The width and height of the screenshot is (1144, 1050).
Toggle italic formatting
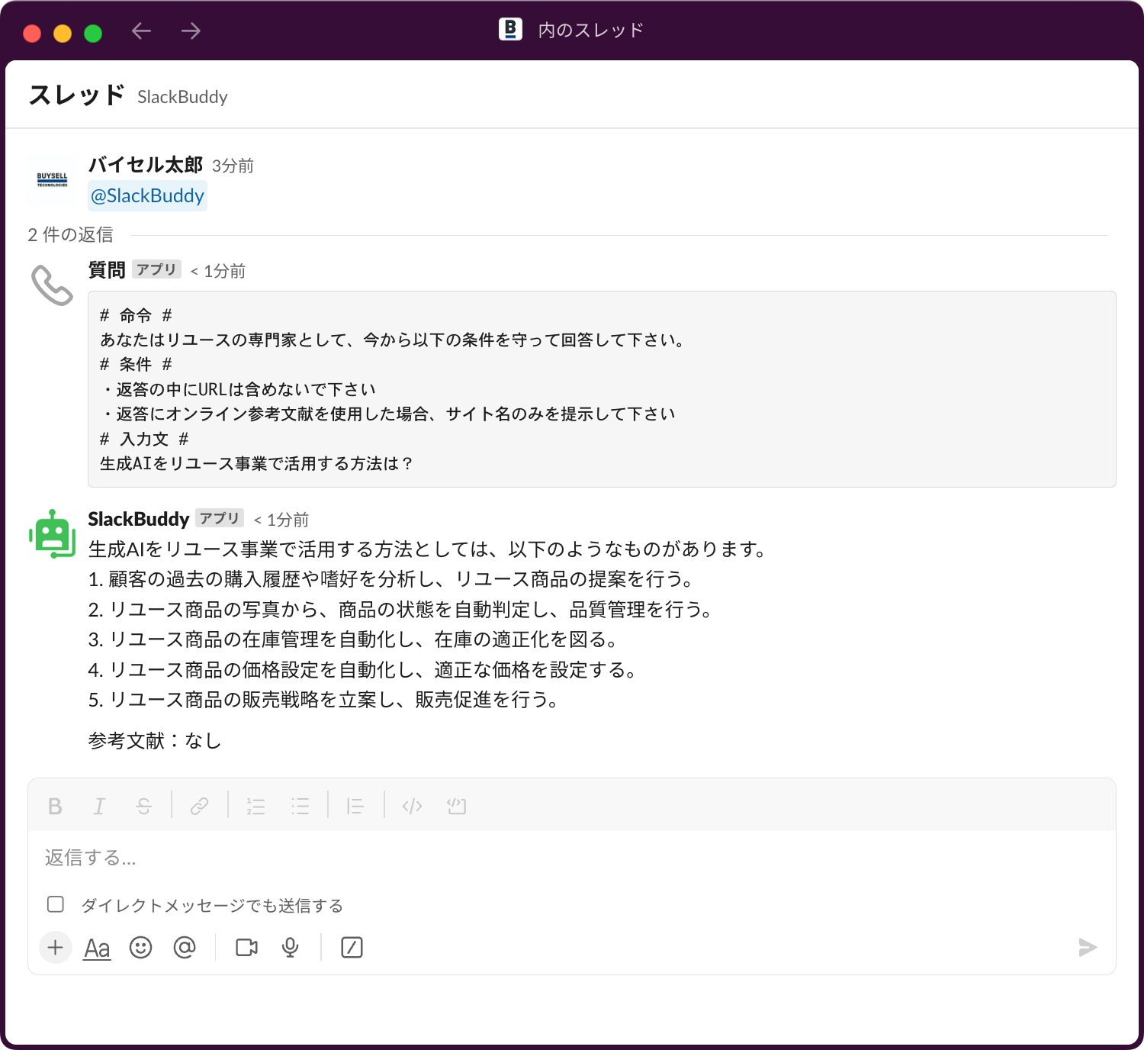click(99, 806)
